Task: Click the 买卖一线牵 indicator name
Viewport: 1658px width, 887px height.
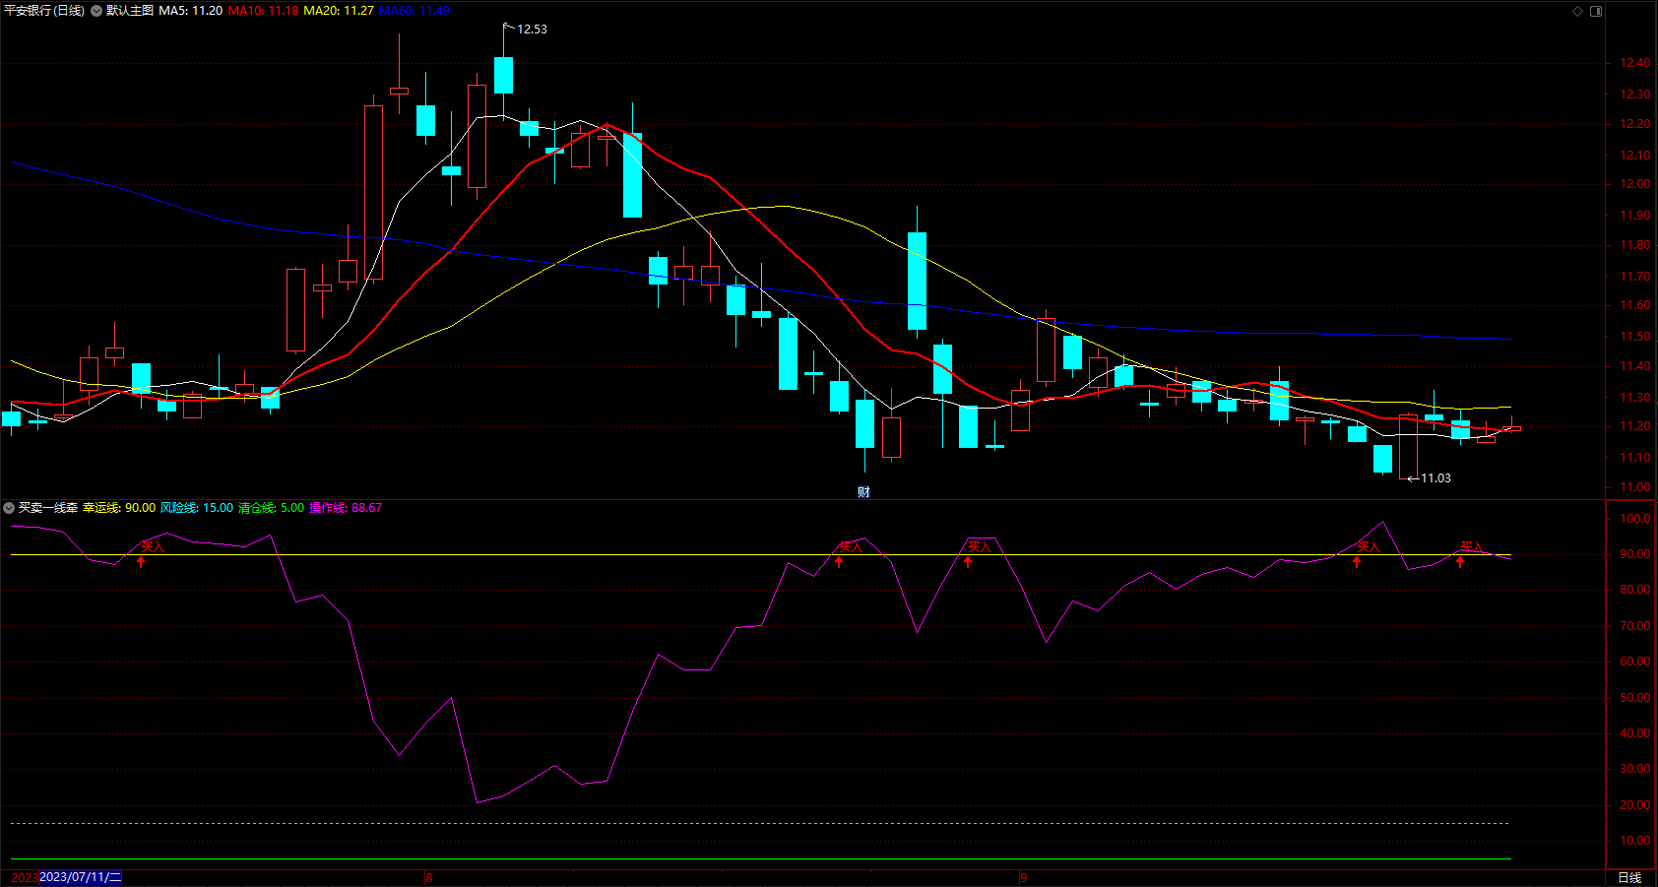Action: tap(48, 508)
